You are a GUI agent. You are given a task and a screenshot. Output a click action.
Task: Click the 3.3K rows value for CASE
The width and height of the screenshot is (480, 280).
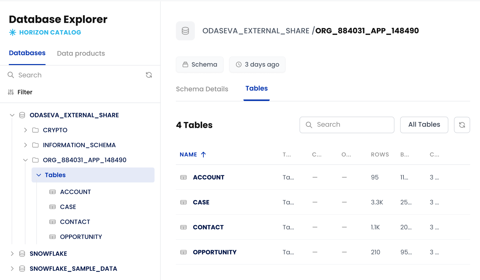[377, 202]
